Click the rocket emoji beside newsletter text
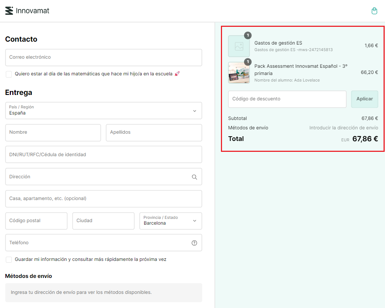This screenshot has width=385, height=308. coord(177,74)
